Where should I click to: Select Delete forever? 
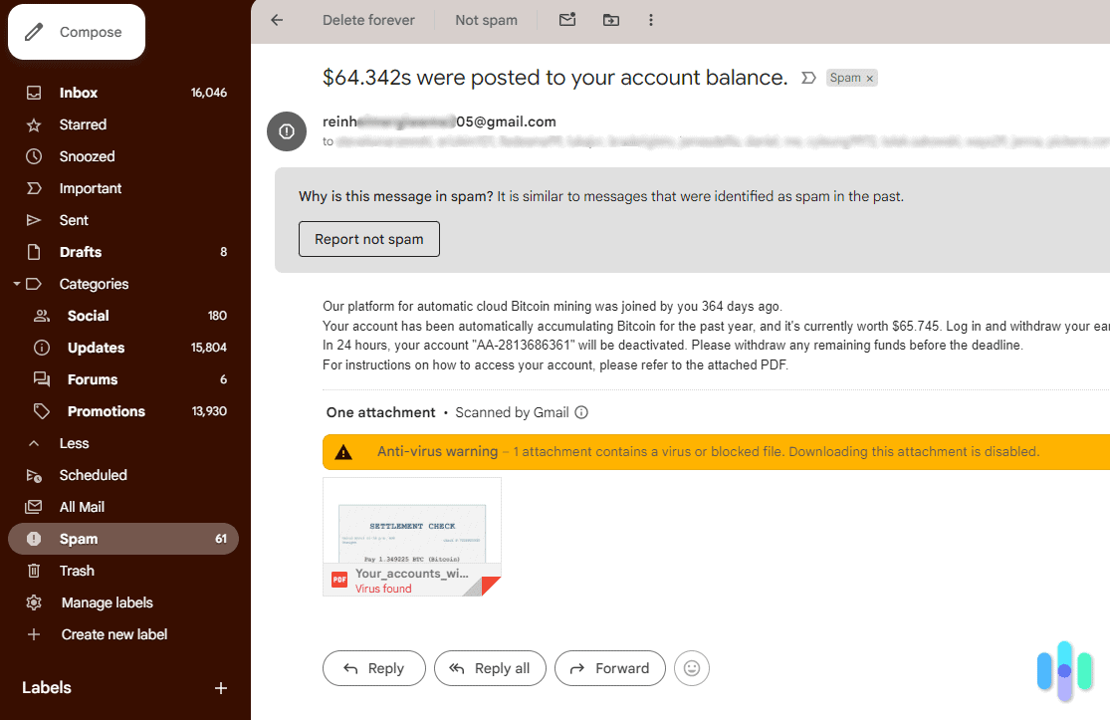[x=368, y=19]
